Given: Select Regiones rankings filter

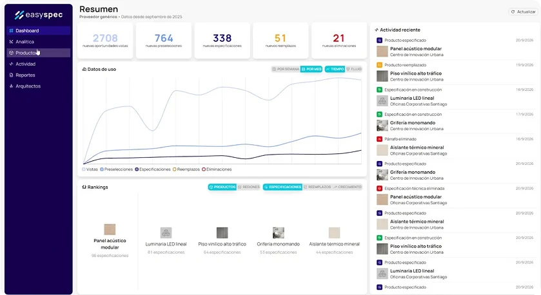Looking at the screenshot, I should 248,187.
